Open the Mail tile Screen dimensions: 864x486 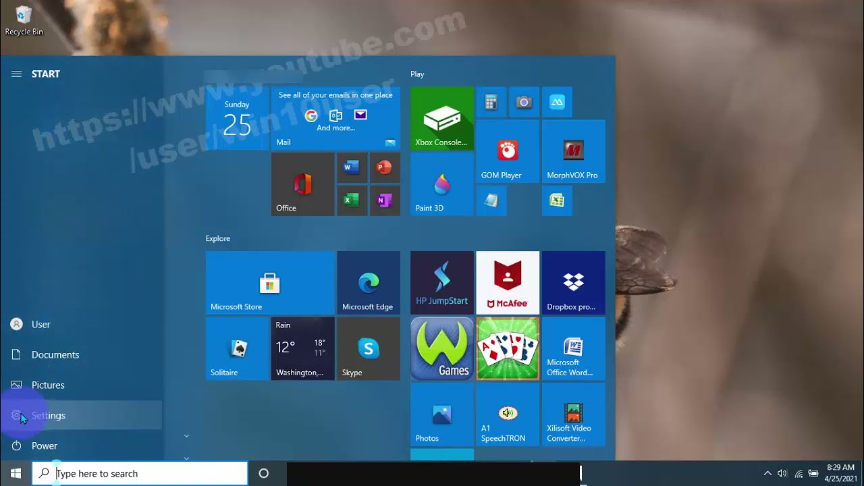(x=335, y=118)
